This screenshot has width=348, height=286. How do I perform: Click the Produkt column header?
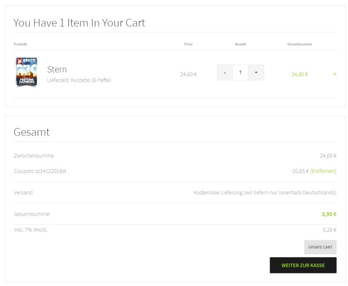(x=20, y=44)
